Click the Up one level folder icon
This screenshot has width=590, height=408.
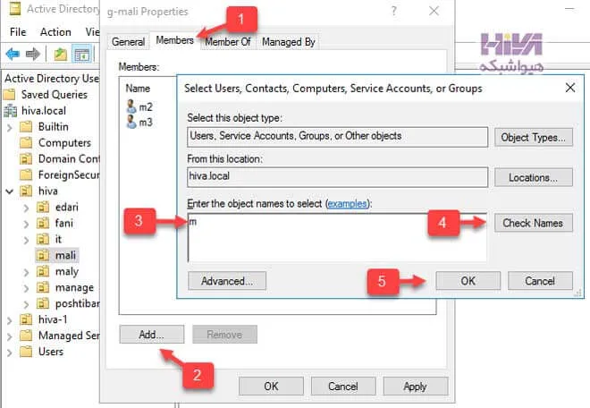coord(60,55)
